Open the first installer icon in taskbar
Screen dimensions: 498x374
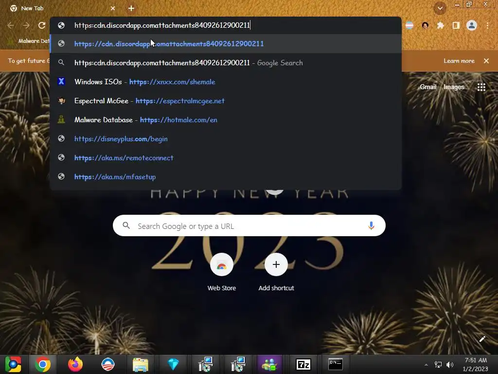(206, 364)
